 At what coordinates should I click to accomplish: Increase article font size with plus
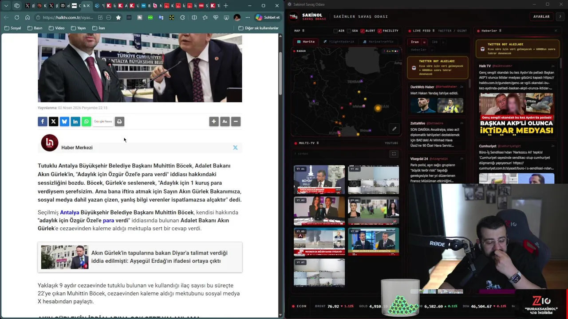coord(214,121)
